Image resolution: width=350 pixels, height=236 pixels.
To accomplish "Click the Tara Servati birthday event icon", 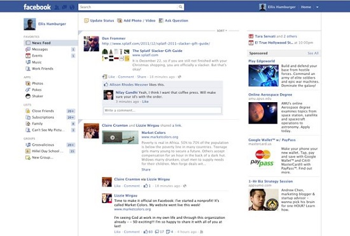I will point(251,36).
